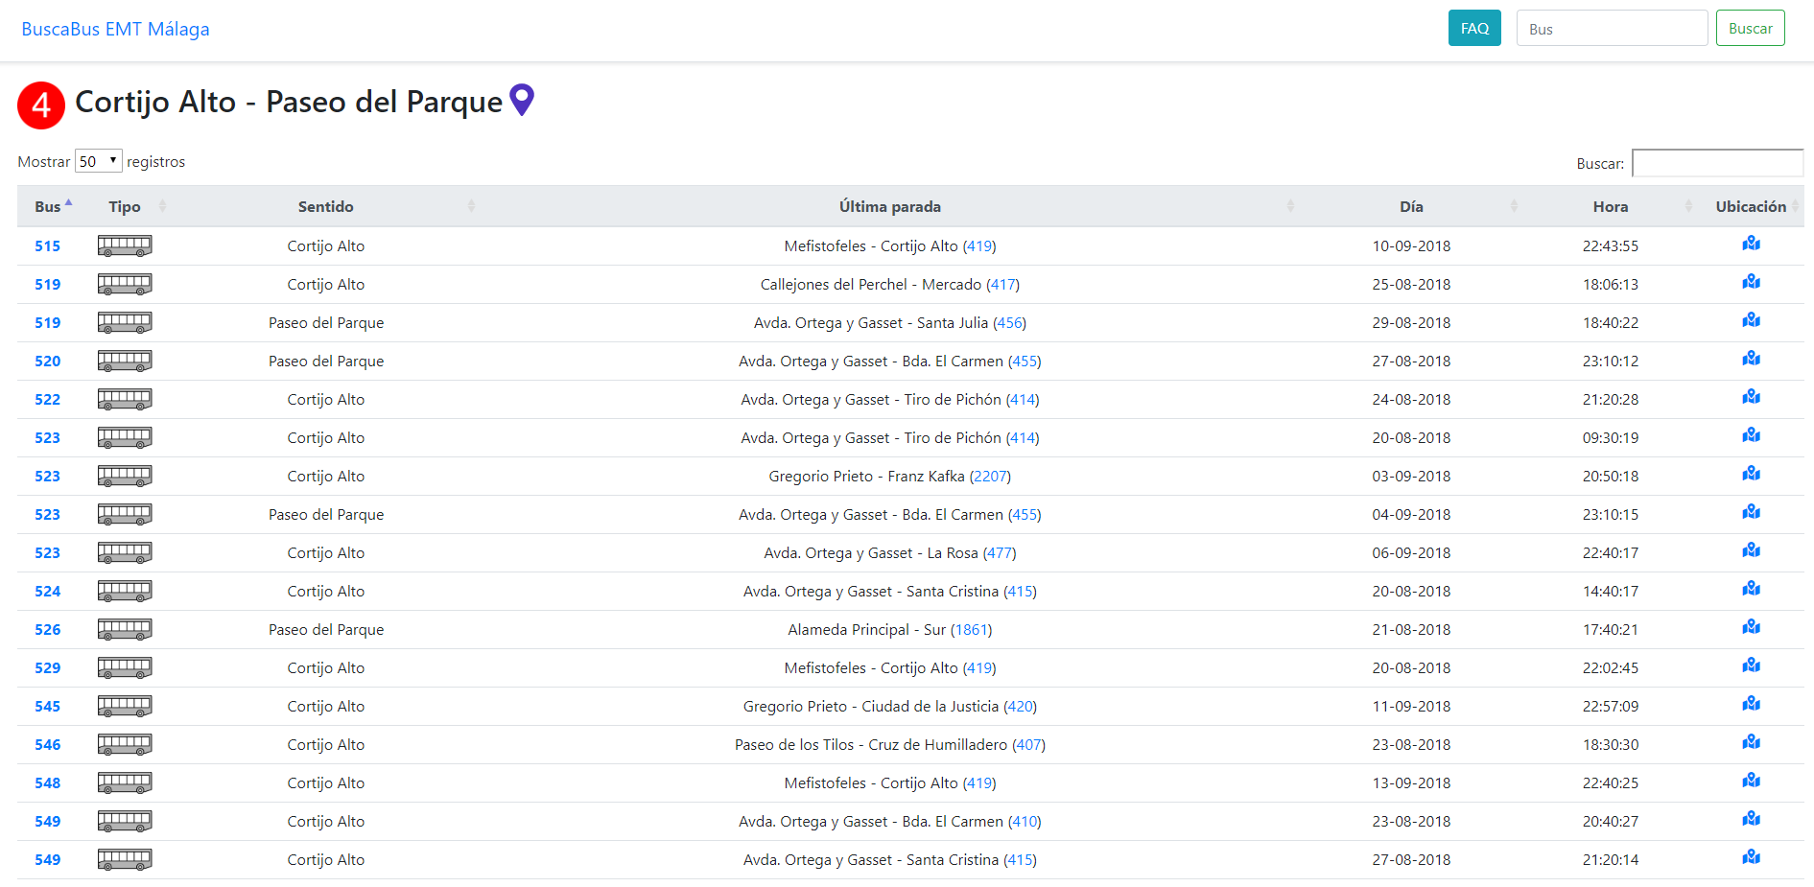The height and width of the screenshot is (887, 1814).
Task: Open the Mostrar registros count dropdown
Action: [98, 161]
